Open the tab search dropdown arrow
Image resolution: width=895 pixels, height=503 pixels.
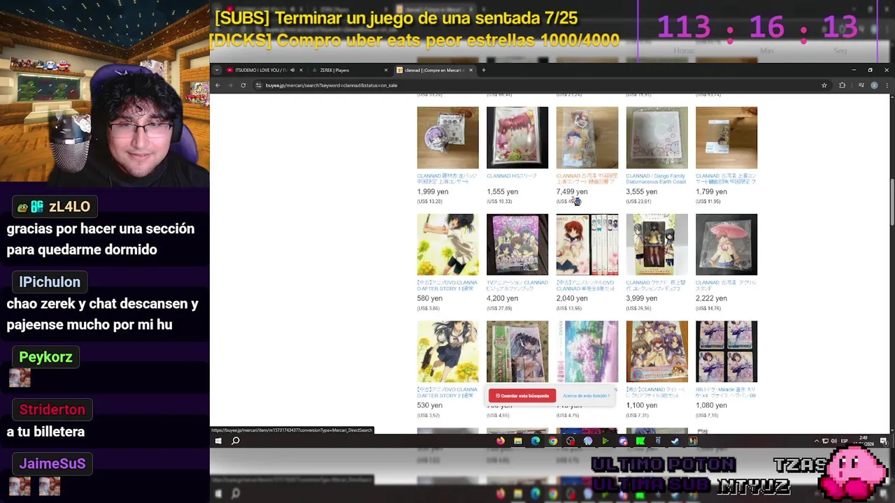[216, 70]
